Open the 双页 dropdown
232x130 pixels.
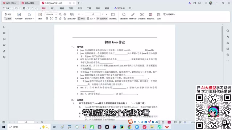coord(91,18)
